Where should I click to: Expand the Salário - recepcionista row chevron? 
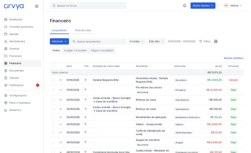[x=61, y=124]
